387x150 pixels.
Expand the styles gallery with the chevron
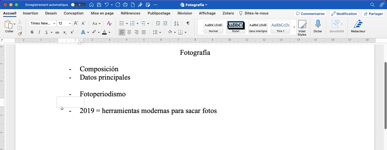294,27
